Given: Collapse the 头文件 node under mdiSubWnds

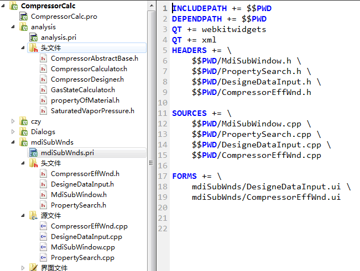Looking at the screenshot, I should (23, 163).
